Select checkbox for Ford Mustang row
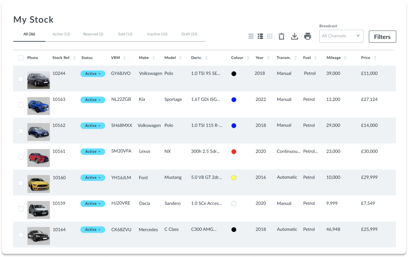408x257 pixels. click(21, 183)
